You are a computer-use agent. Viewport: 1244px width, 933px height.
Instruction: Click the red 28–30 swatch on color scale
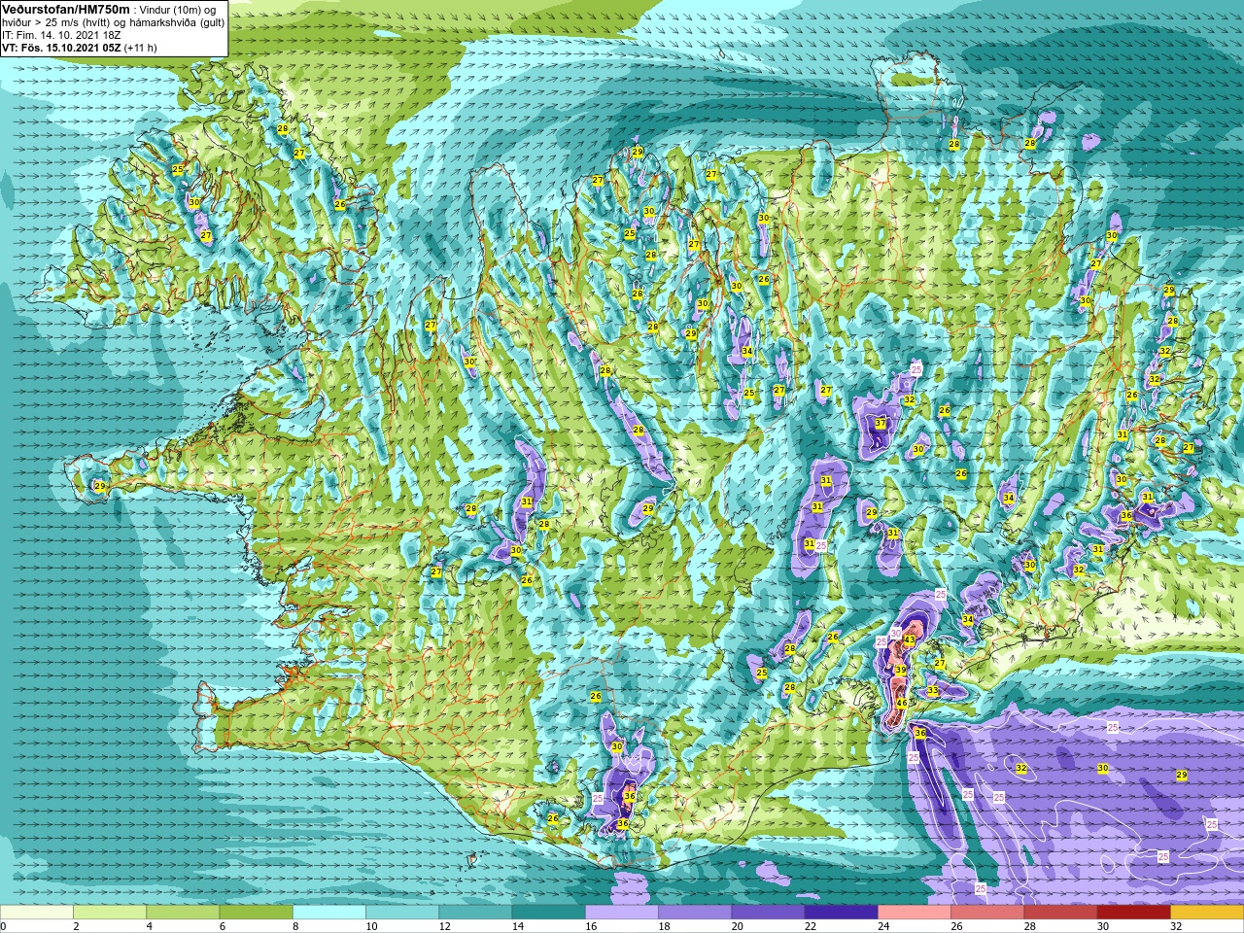[1060, 913]
